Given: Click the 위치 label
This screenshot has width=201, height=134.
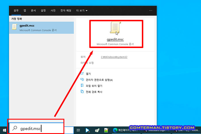Looking at the screenshot, I should [x=83, y=57].
